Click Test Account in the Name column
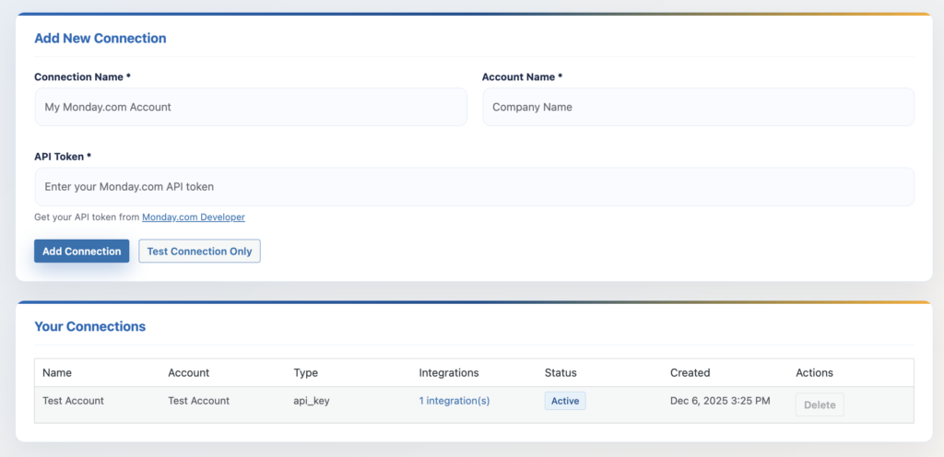 point(74,401)
